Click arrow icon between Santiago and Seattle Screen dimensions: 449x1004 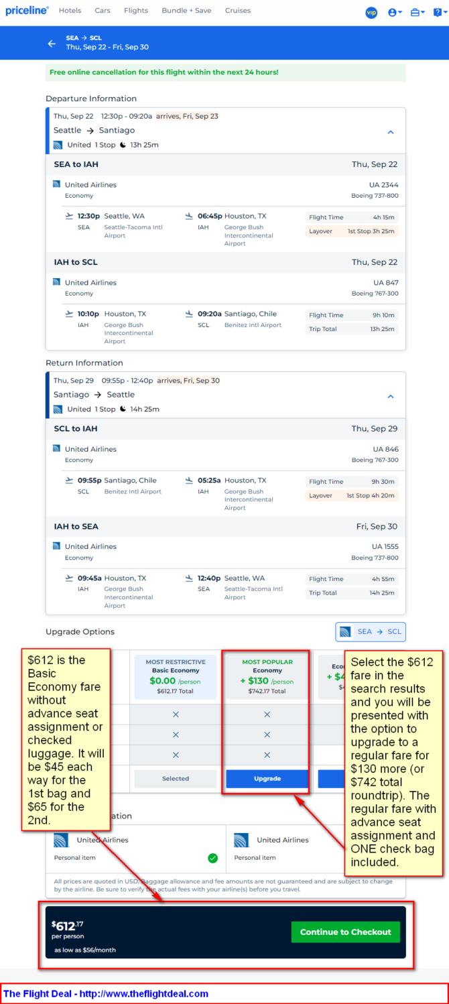point(99,395)
